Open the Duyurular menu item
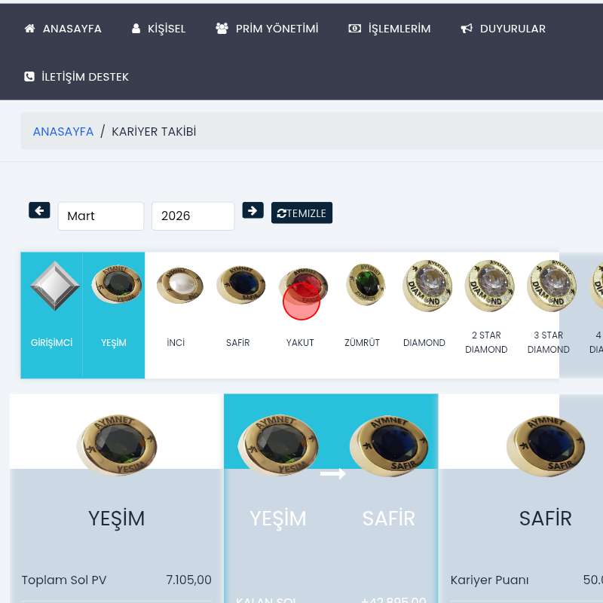The height and width of the screenshot is (603, 603). tap(503, 29)
